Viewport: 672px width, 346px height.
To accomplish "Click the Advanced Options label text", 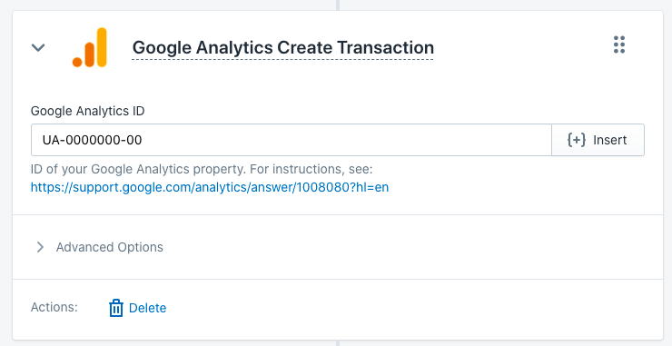I will click(110, 247).
